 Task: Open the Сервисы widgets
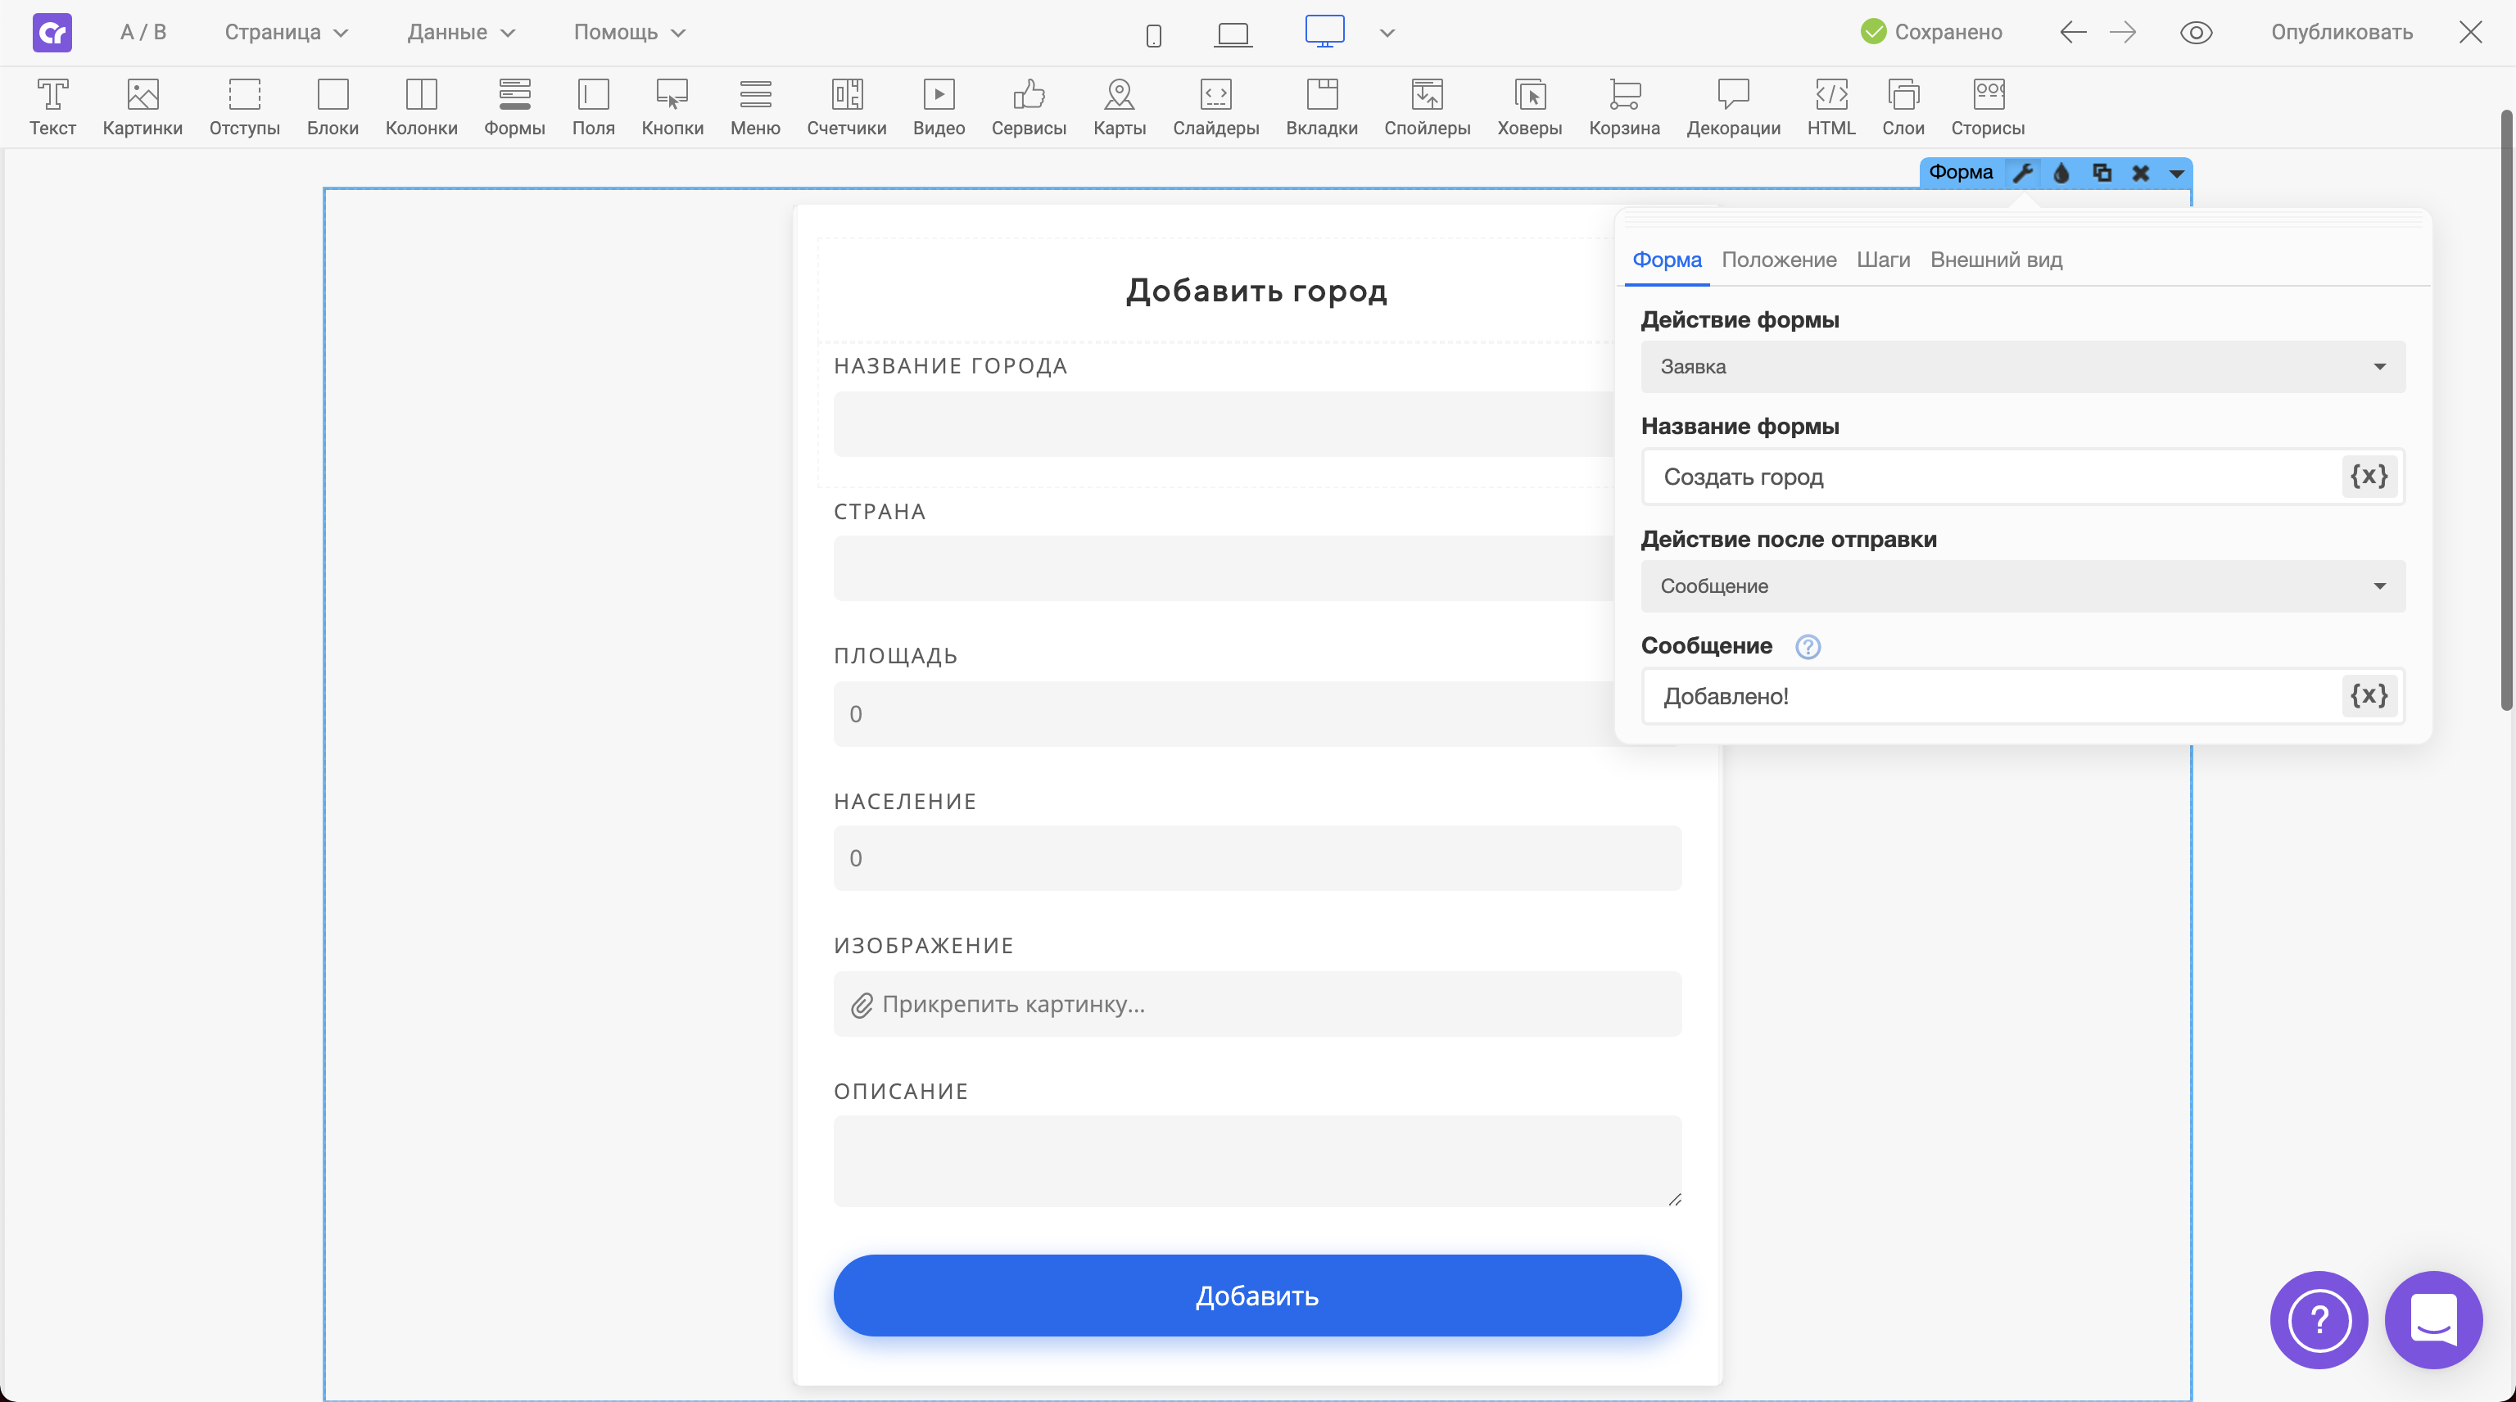(x=1029, y=107)
